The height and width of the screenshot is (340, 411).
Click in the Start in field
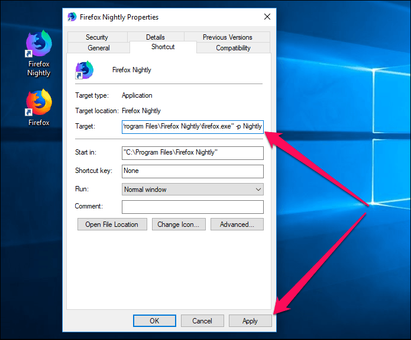tap(193, 153)
